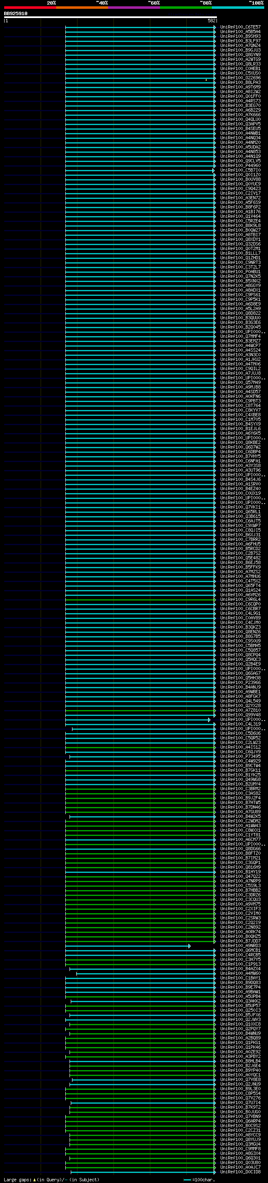Open hit UniRef100_O22696
268x1183 pixels.
click(x=240, y=78)
